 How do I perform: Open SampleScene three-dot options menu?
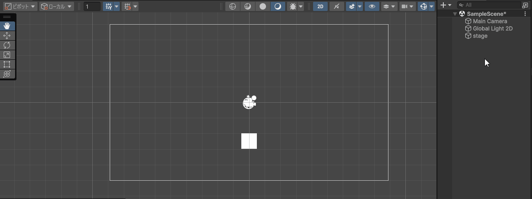pyautogui.click(x=525, y=14)
